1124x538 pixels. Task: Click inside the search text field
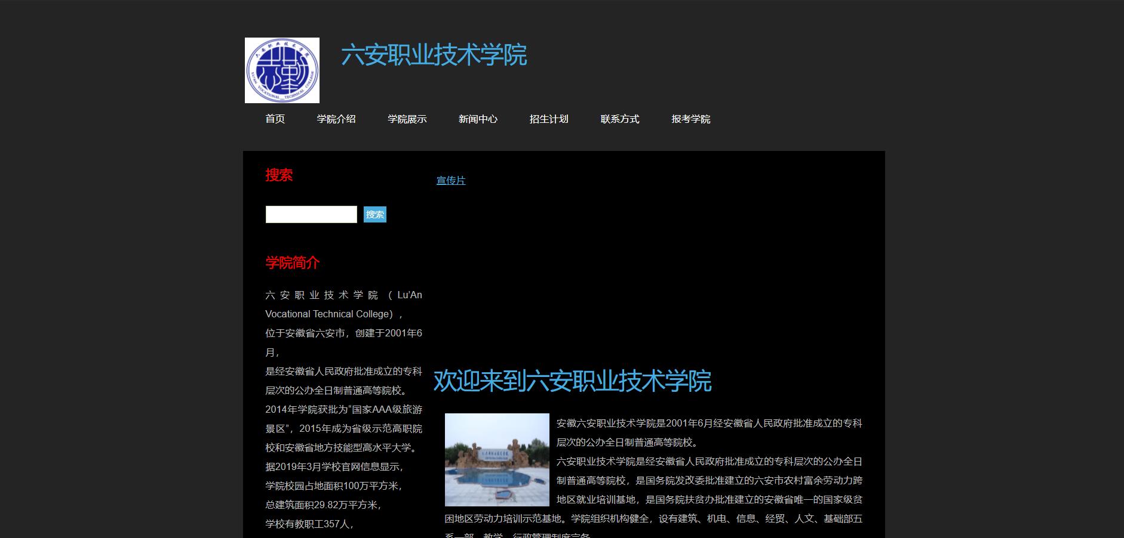click(x=311, y=214)
